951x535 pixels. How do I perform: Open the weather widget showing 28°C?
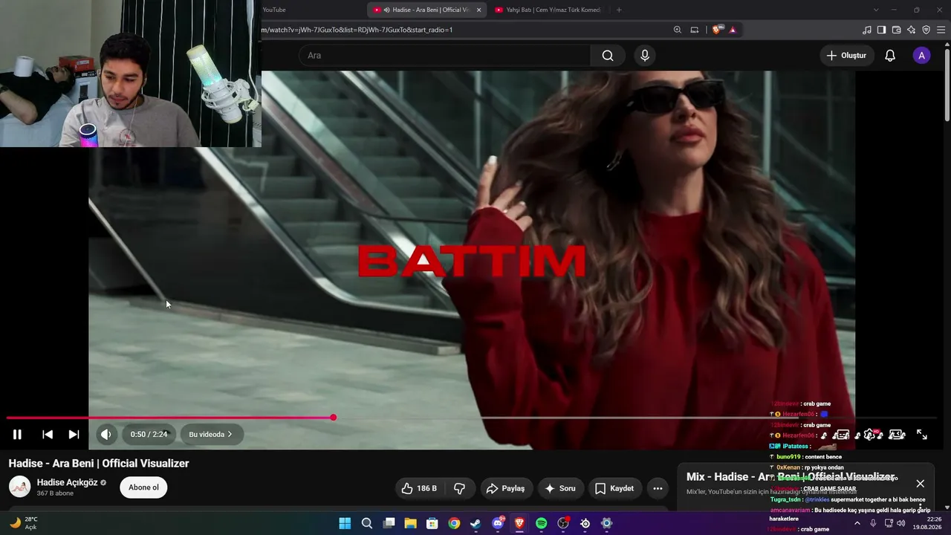[23, 523]
